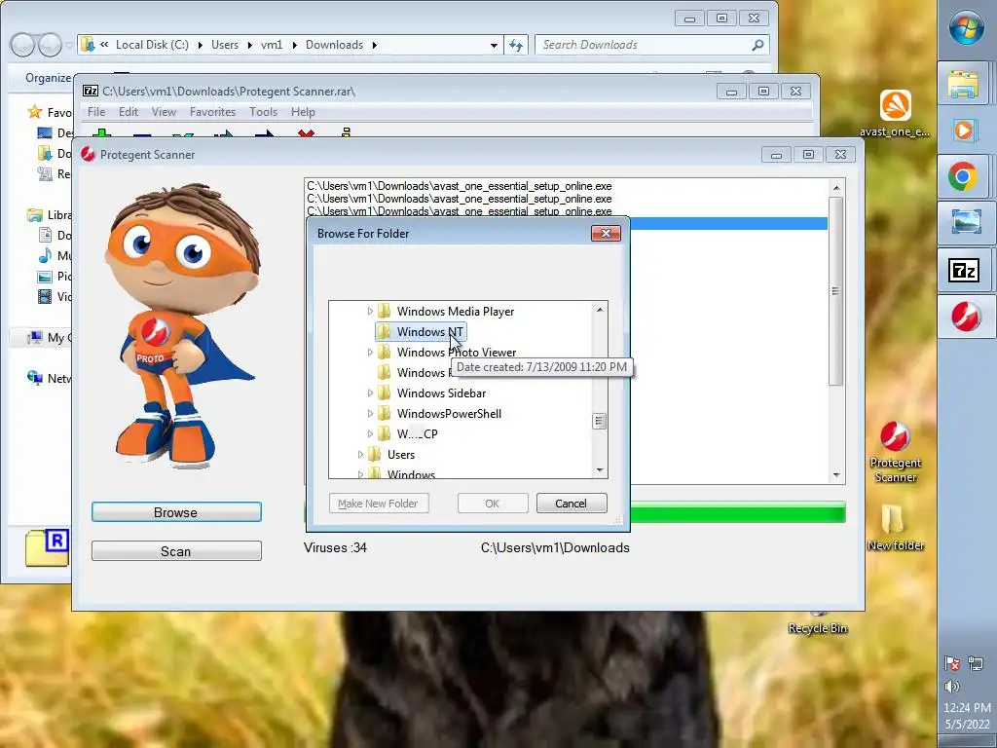Click Explorer back navigation button

click(x=22, y=45)
